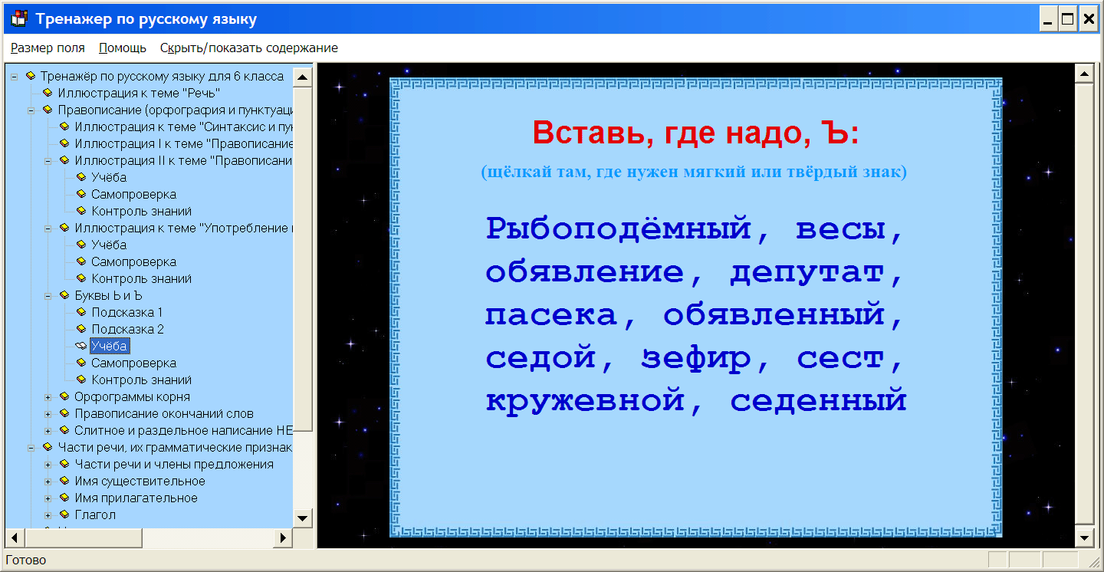Collapse the 'Буквы Ь и Ъ' tree node
The width and height of the screenshot is (1104, 572).
tap(48, 296)
